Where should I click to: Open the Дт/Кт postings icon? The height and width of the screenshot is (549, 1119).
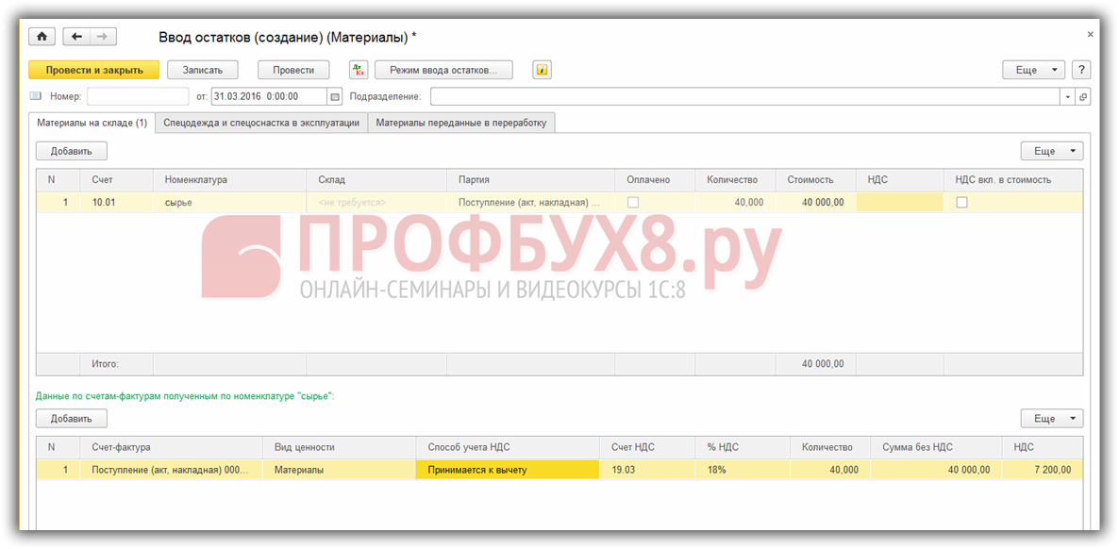(359, 70)
